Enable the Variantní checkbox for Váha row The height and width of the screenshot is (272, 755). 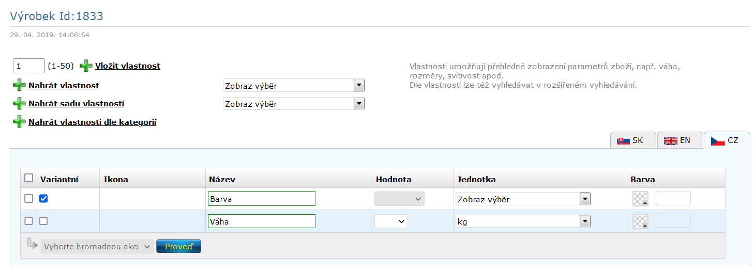click(x=44, y=221)
